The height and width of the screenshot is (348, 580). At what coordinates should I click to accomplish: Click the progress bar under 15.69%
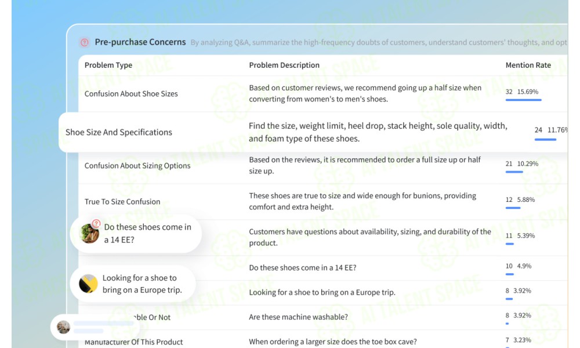[523, 100]
